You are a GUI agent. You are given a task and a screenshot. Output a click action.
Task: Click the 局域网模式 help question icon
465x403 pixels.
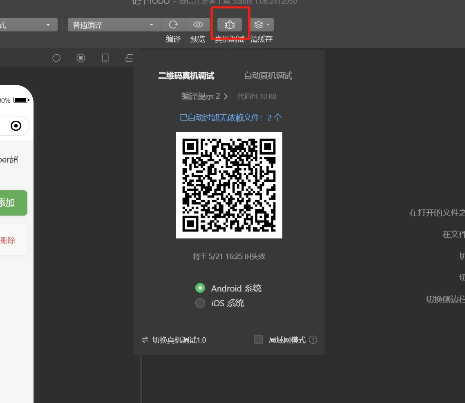313,340
